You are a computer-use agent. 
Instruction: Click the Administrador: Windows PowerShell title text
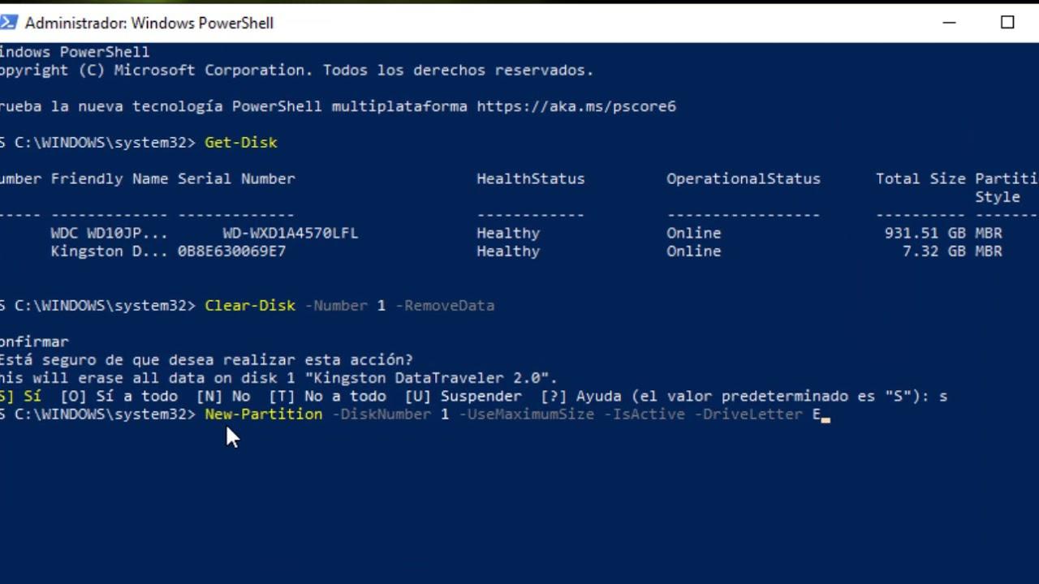point(149,23)
